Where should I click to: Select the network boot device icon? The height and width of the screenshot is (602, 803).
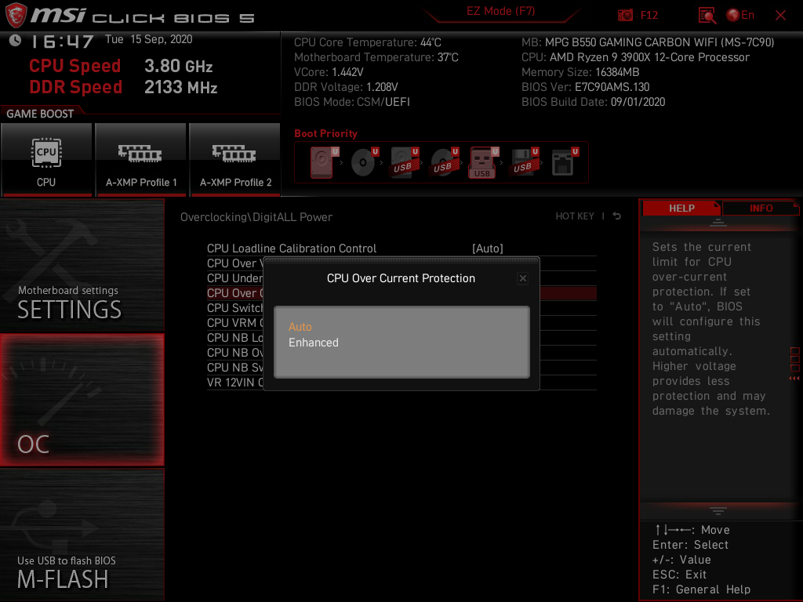click(565, 162)
